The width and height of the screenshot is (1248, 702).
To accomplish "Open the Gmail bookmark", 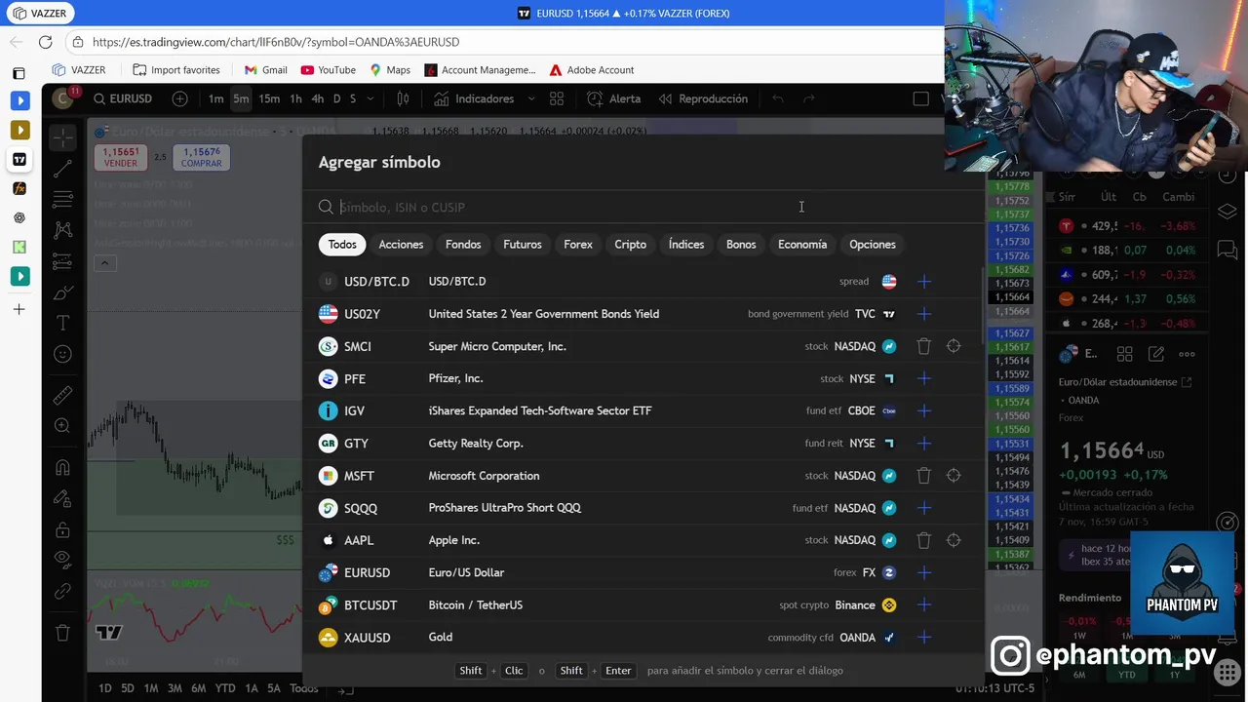I will click(265, 70).
